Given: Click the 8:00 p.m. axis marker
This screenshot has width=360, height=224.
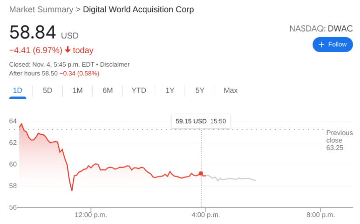Looking at the screenshot, I should click(320, 215).
